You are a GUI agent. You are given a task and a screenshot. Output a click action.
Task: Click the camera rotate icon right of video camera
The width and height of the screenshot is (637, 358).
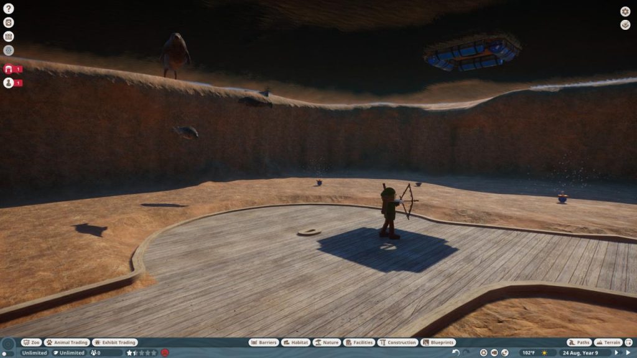coord(504,353)
